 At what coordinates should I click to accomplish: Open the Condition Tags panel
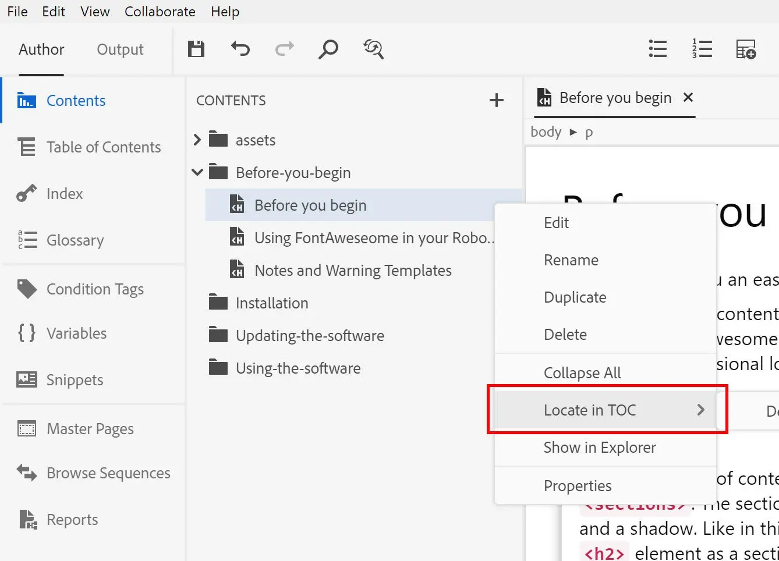[x=95, y=289]
